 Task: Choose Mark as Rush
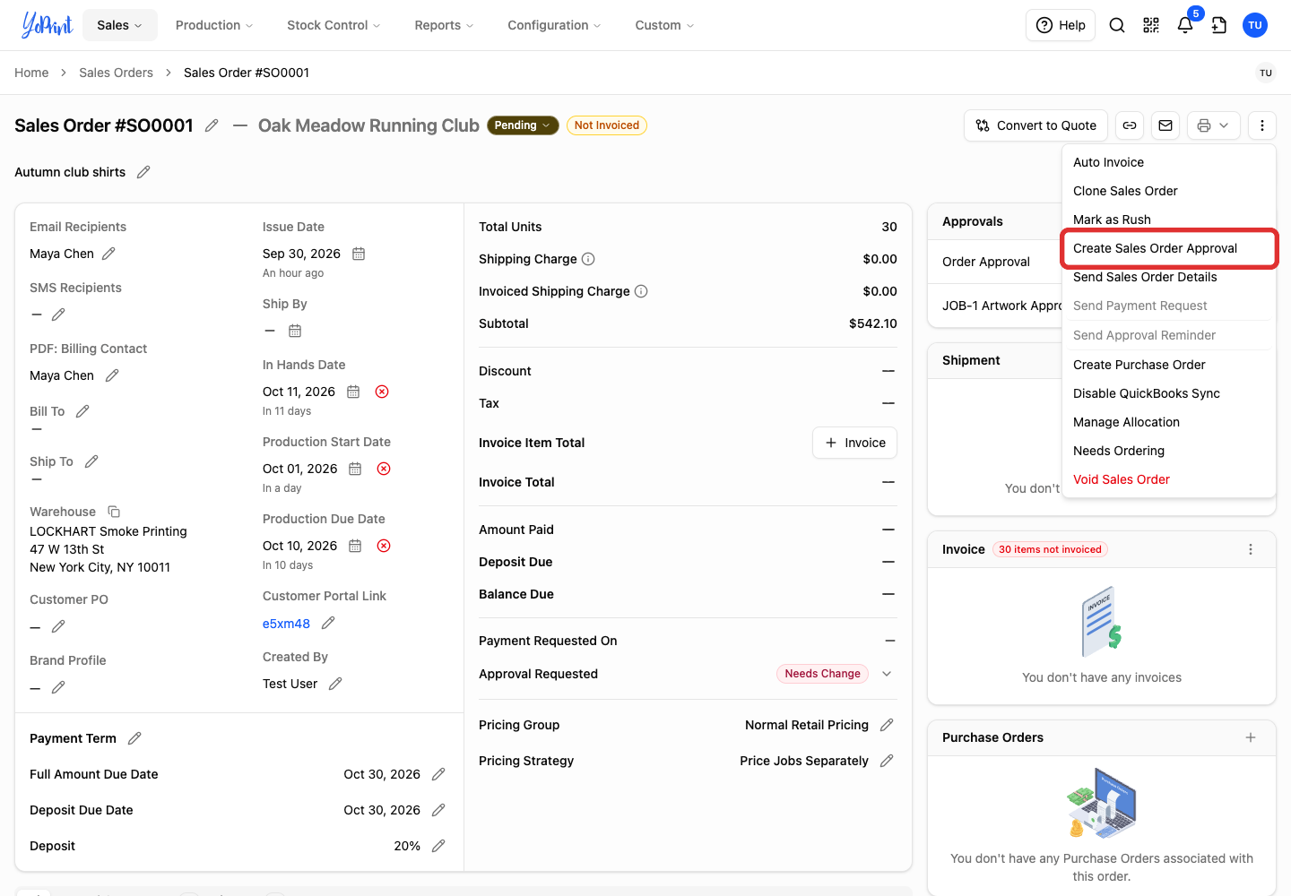pos(1169,220)
